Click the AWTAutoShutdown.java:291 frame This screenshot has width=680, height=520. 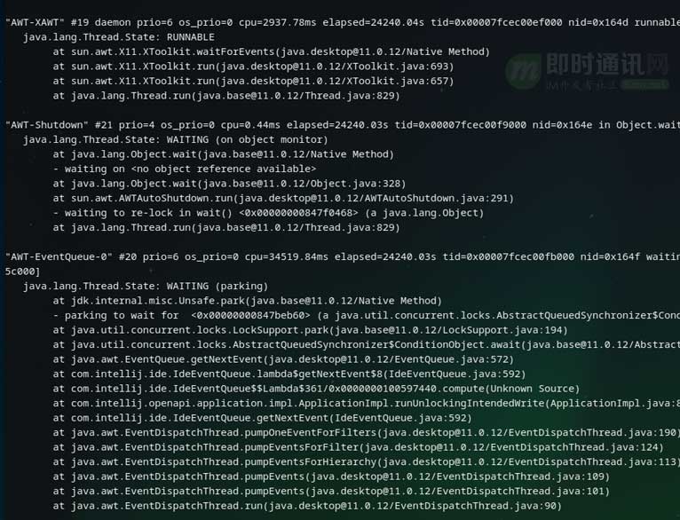coord(283,198)
